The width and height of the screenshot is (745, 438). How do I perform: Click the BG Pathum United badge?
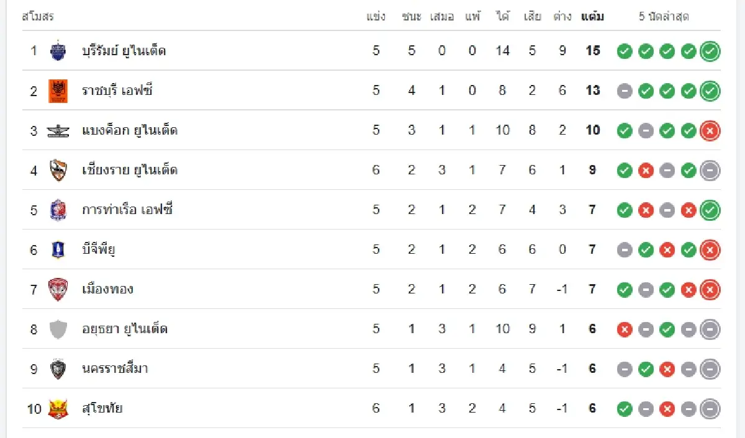[x=58, y=249]
